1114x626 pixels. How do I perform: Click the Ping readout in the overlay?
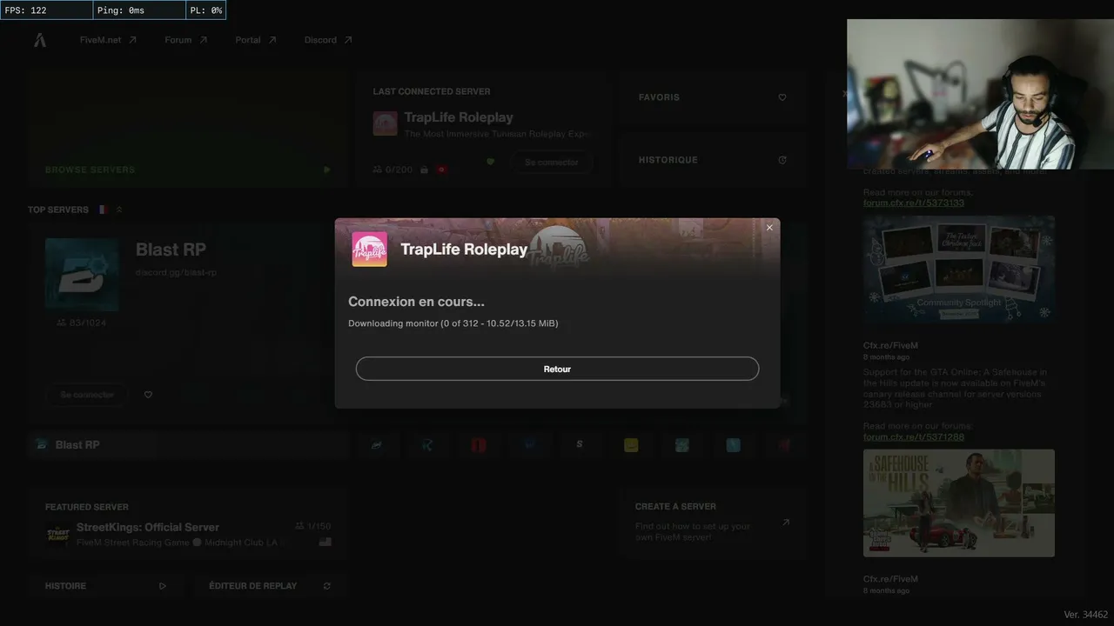tap(140, 10)
